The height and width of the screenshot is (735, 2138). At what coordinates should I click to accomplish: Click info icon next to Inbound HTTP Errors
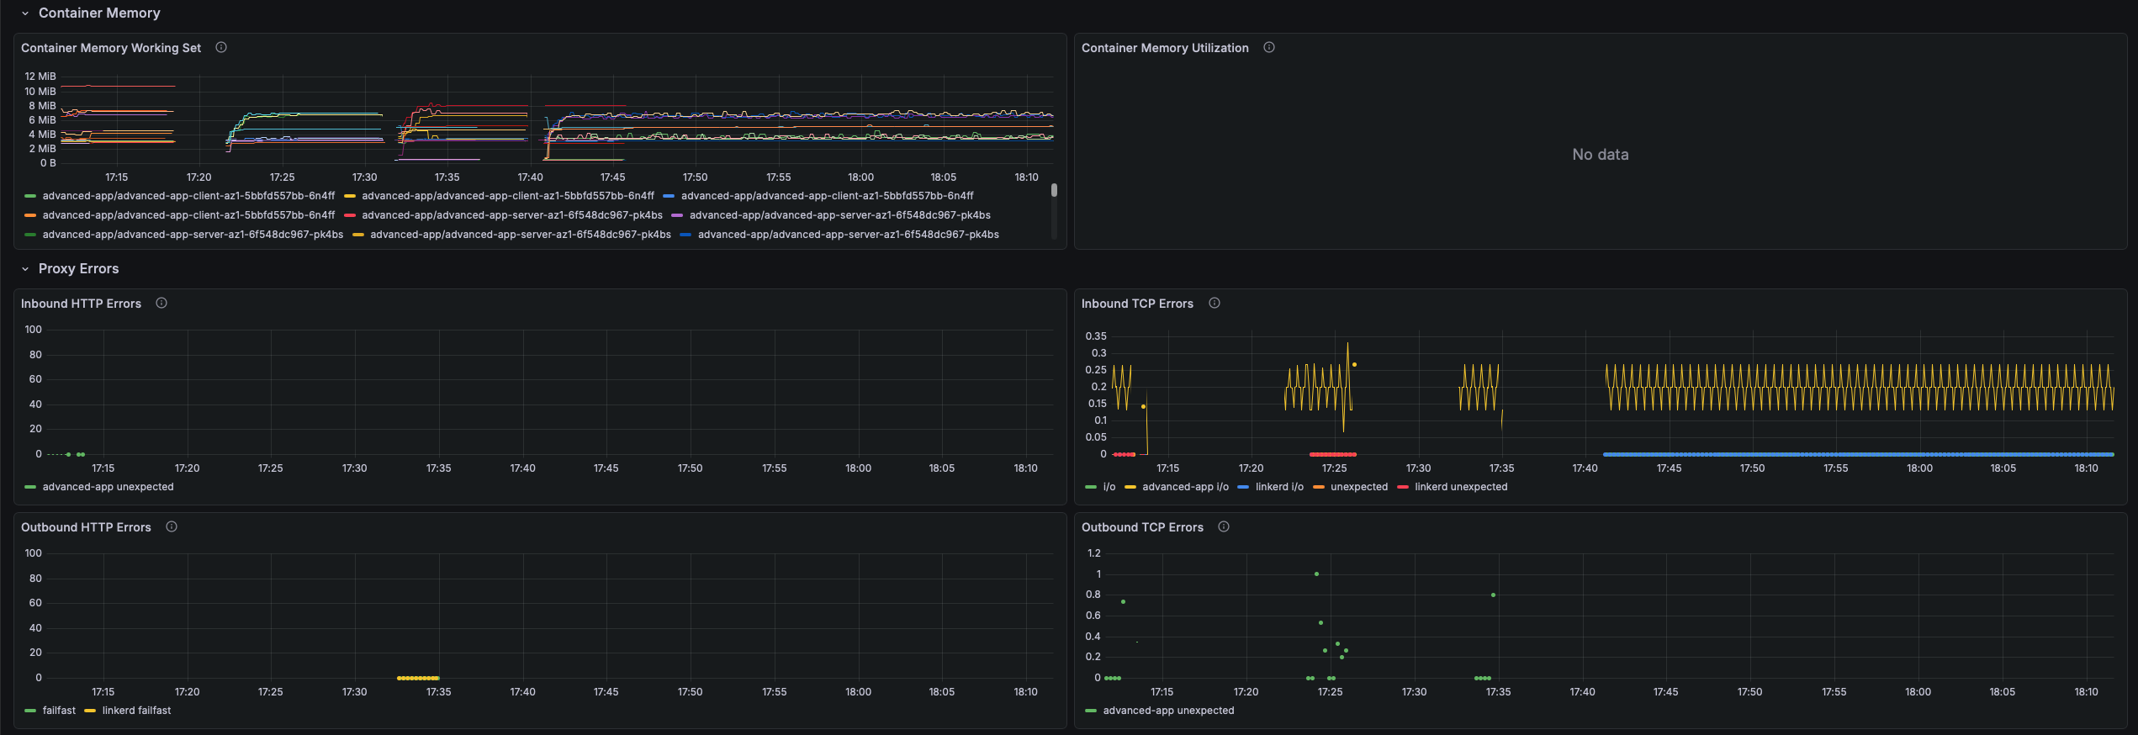[161, 304]
